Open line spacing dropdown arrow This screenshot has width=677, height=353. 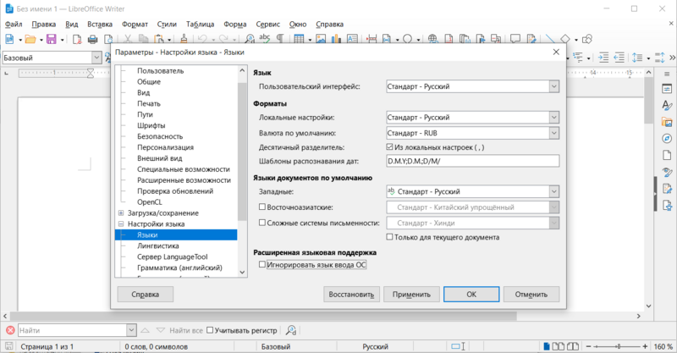point(648,58)
